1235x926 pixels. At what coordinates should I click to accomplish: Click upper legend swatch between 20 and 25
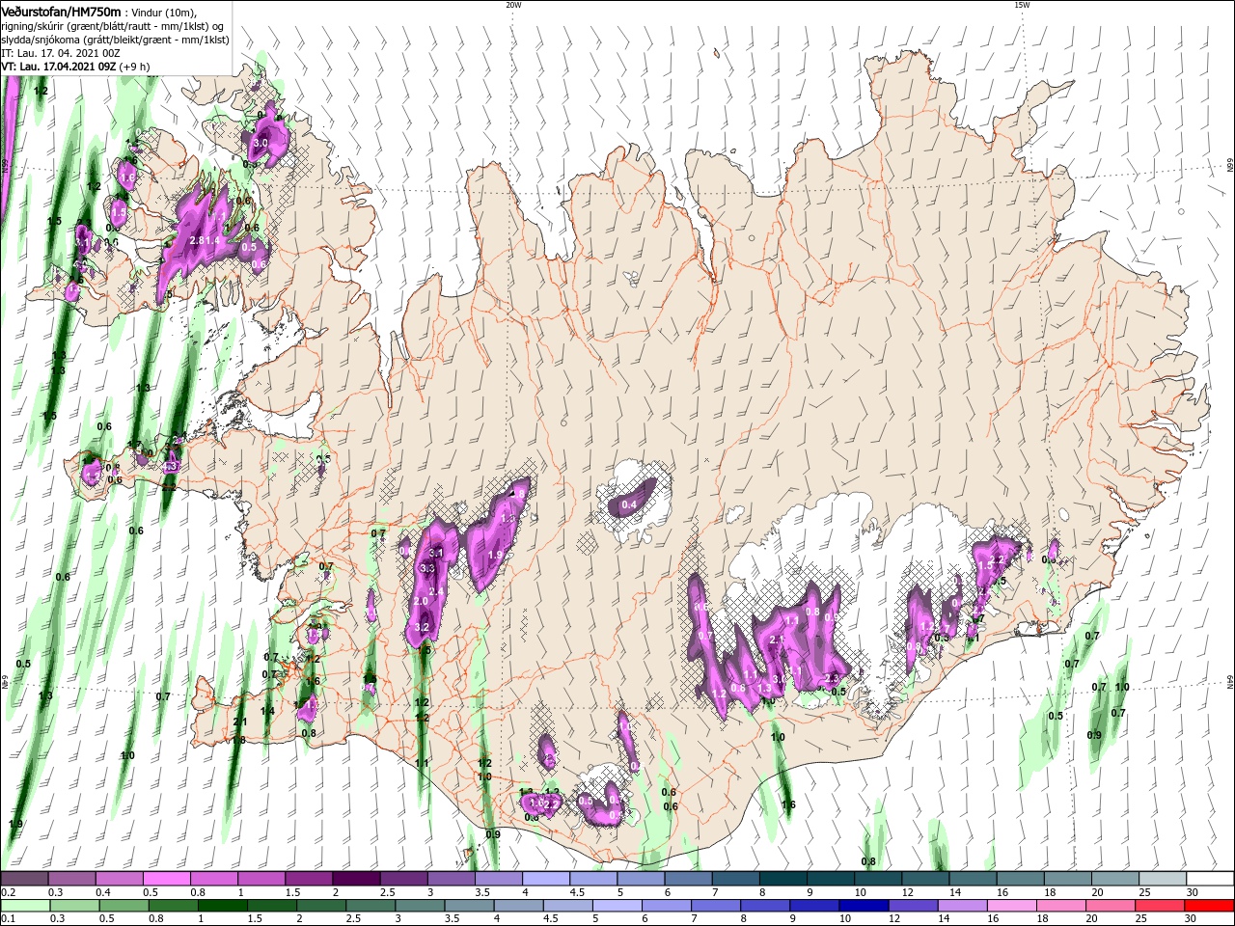1114,879
